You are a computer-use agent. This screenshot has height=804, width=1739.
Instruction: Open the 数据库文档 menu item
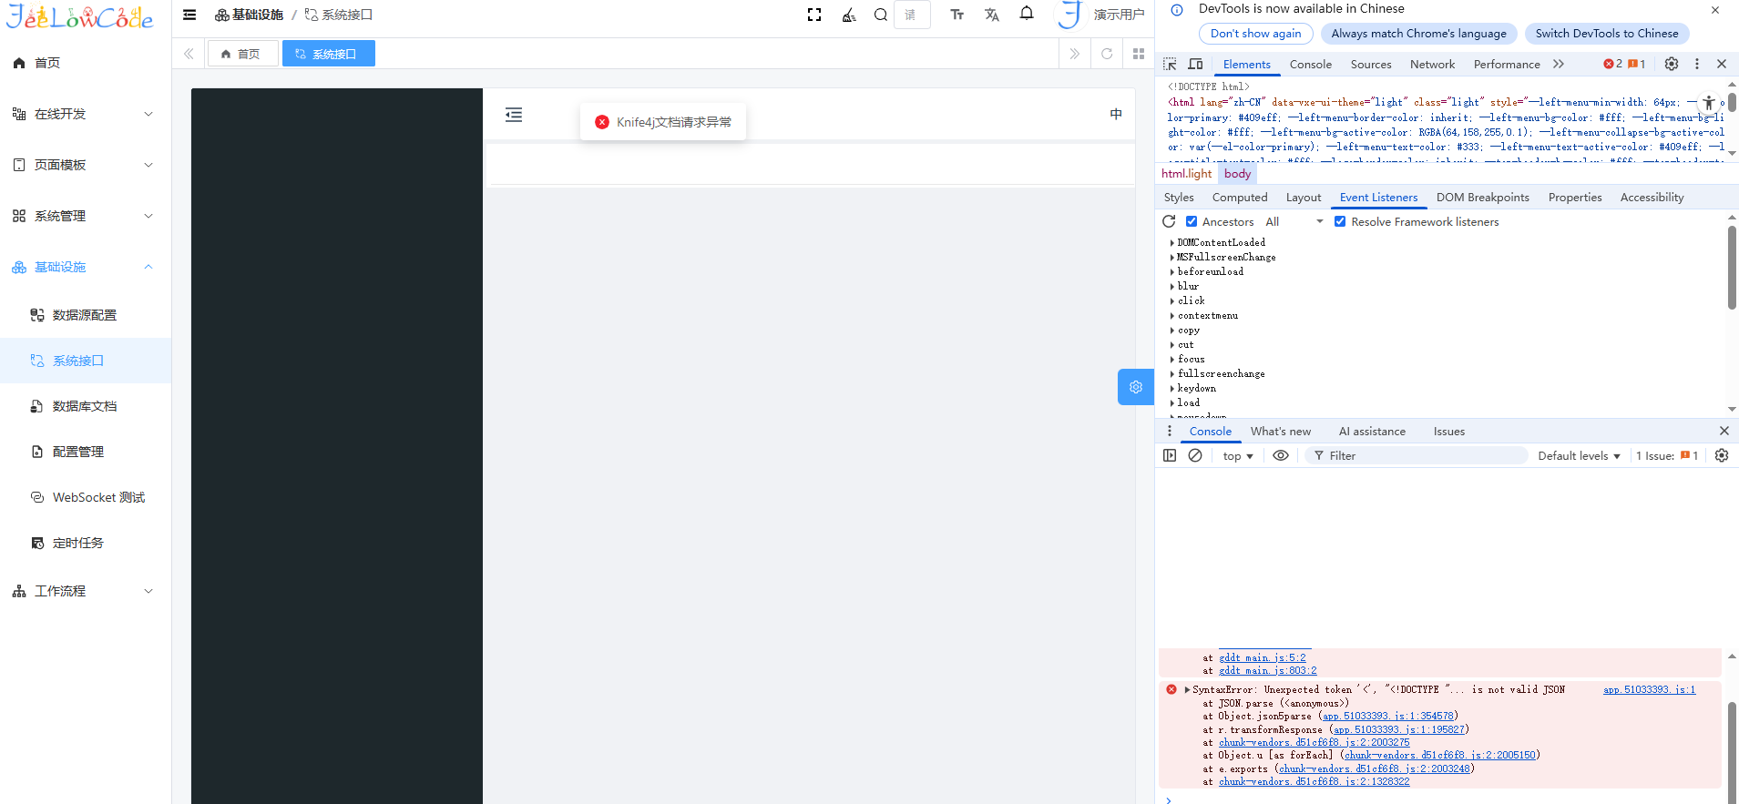click(85, 406)
